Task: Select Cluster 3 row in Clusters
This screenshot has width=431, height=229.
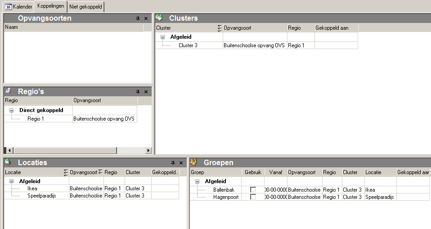Action: click(x=188, y=45)
